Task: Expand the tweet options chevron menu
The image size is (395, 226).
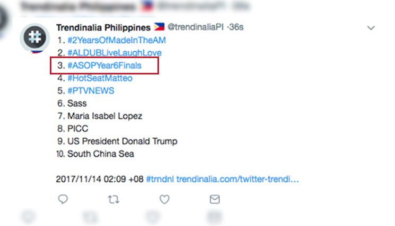Action: click(371, 28)
